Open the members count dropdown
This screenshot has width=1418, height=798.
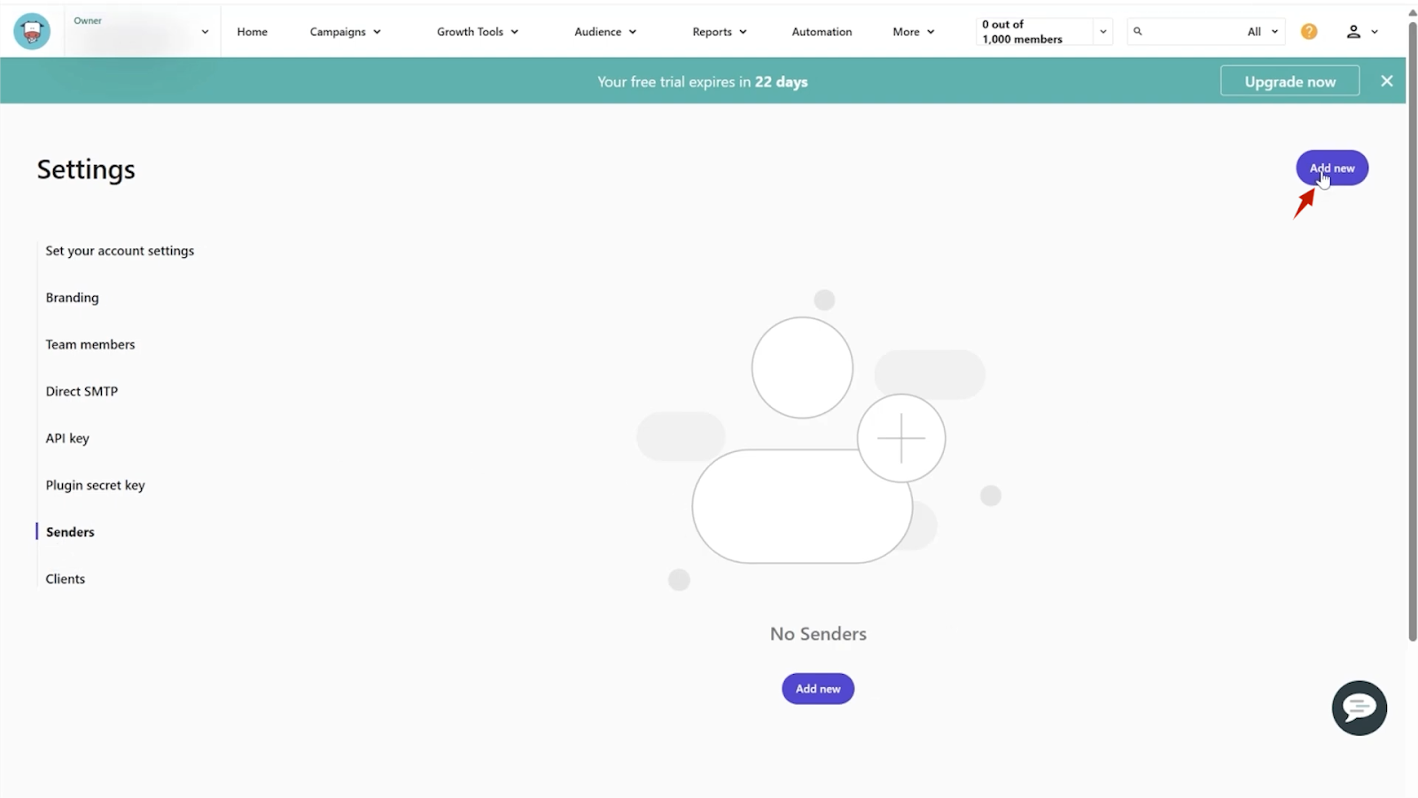coord(1102,32)
